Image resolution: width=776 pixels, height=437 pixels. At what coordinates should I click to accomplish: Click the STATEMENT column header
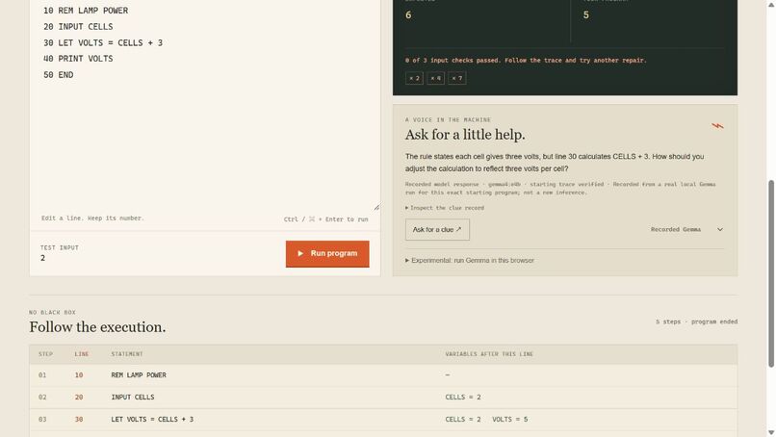tap(127, 354)
